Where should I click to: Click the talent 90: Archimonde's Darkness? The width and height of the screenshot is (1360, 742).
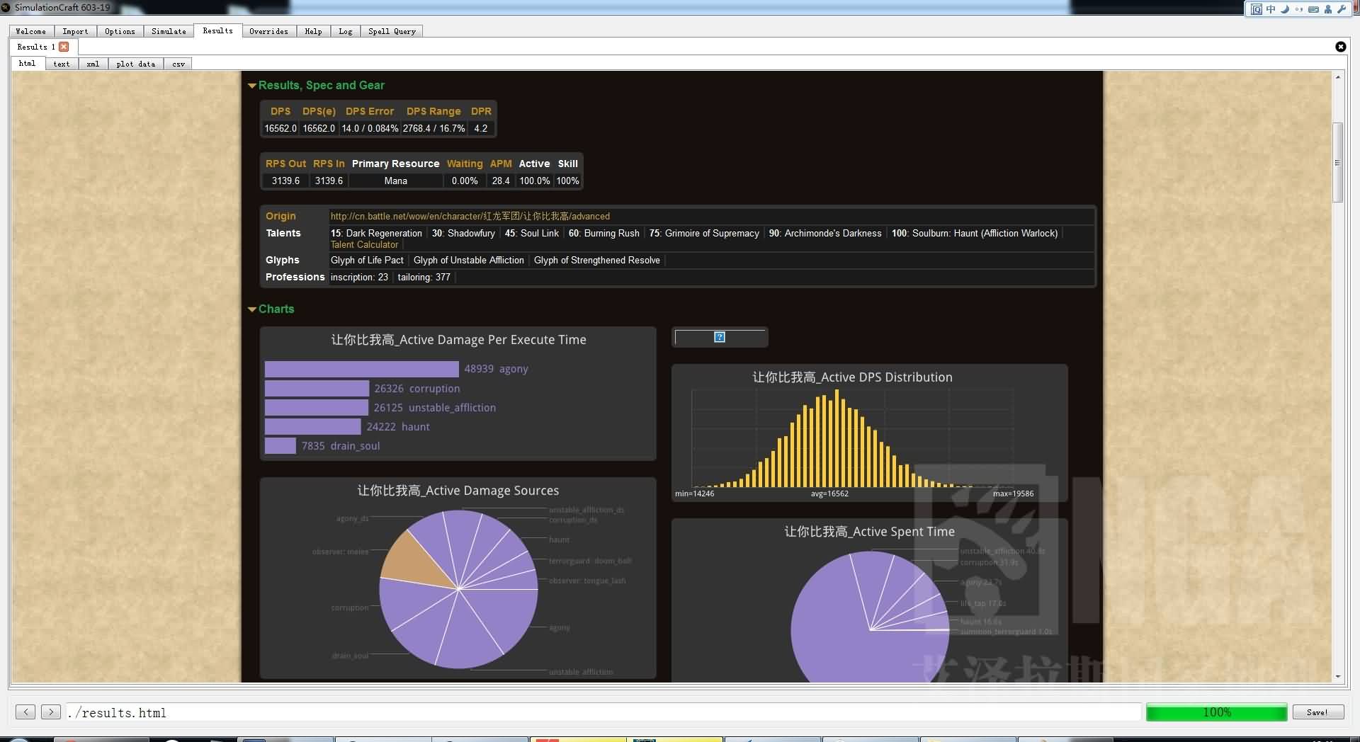coord(825,233)
